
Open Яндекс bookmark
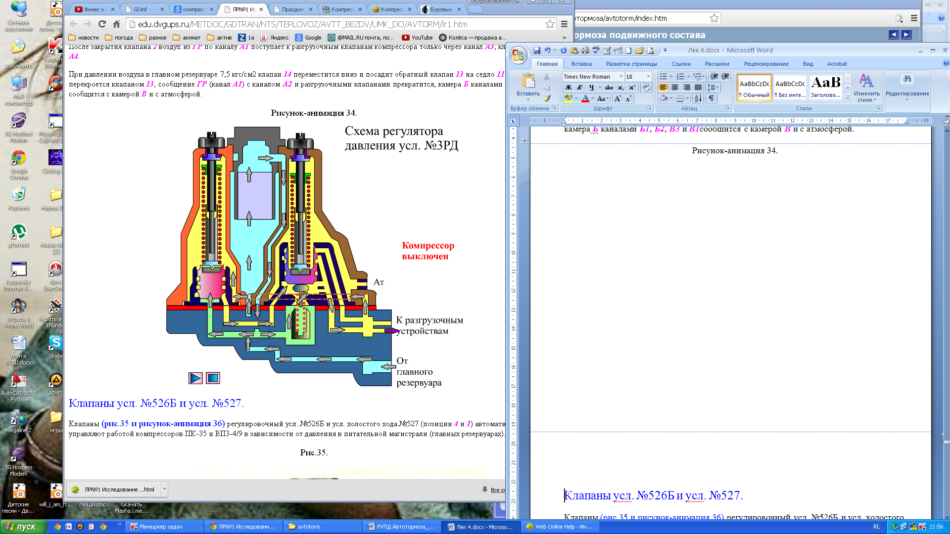pyautogui.click(x=275, y=38)
